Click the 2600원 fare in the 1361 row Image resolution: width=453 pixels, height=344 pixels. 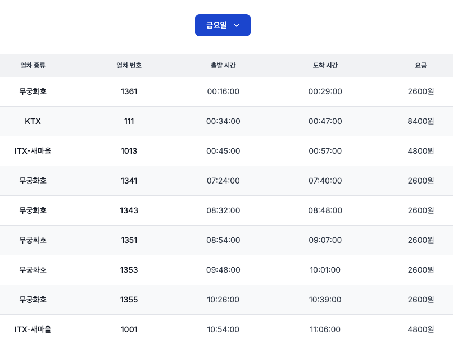[x=421, y=91]
